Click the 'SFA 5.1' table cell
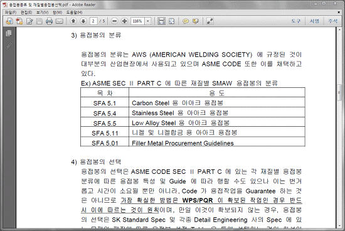Viewport: 345px width, 231px height. (105, 102)
